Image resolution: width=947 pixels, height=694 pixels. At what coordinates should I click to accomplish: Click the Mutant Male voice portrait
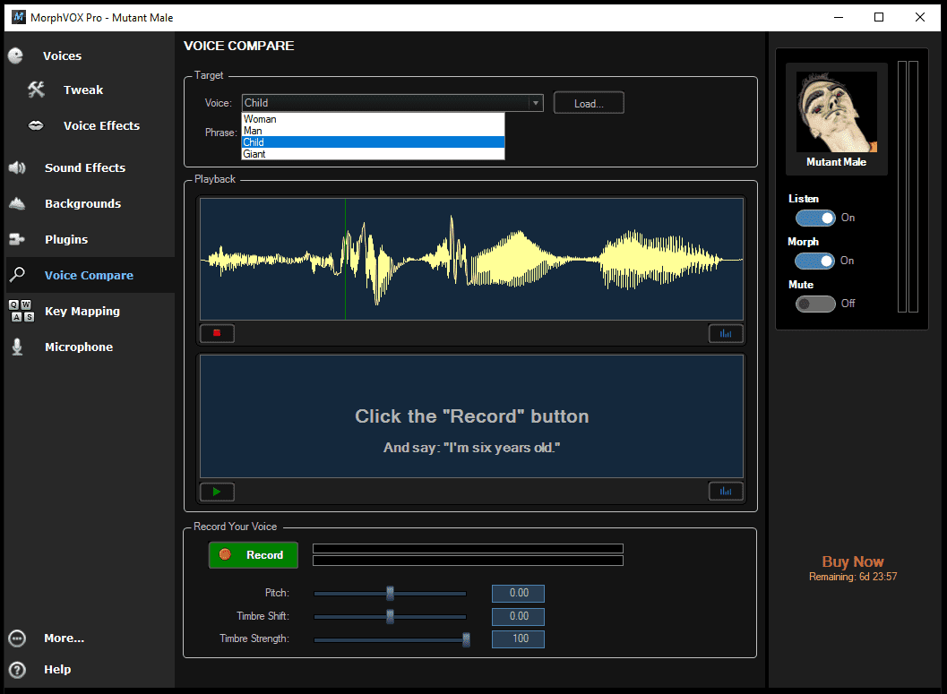(x=837, y=112)
